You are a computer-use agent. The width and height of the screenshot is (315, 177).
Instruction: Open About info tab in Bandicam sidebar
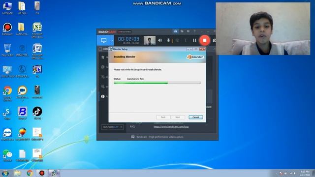coord(103,96)
